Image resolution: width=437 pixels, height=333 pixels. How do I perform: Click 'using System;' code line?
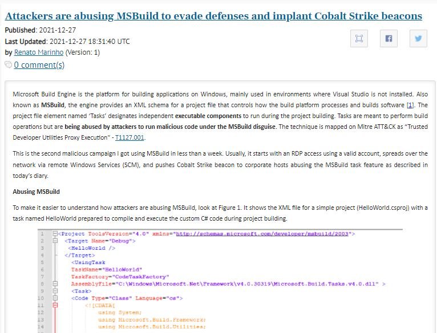point(120,312)
